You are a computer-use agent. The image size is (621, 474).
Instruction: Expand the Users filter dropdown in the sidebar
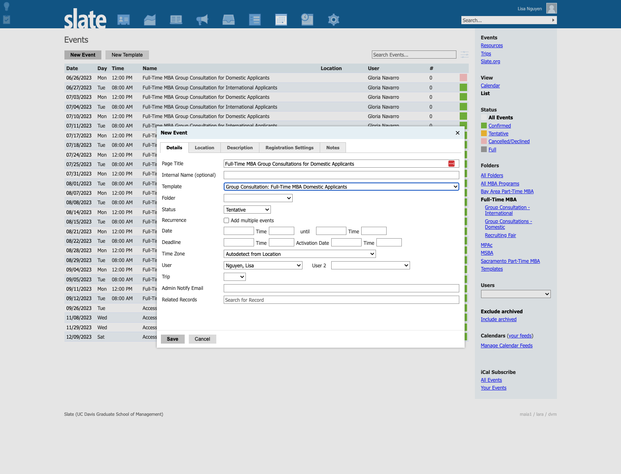click(x=516, y=294)
